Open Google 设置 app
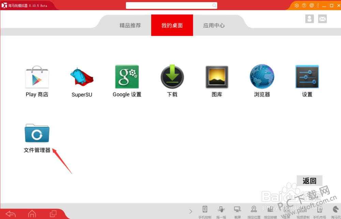The height and width of the screenshot is (219, 341). click(x=127, y=78)
